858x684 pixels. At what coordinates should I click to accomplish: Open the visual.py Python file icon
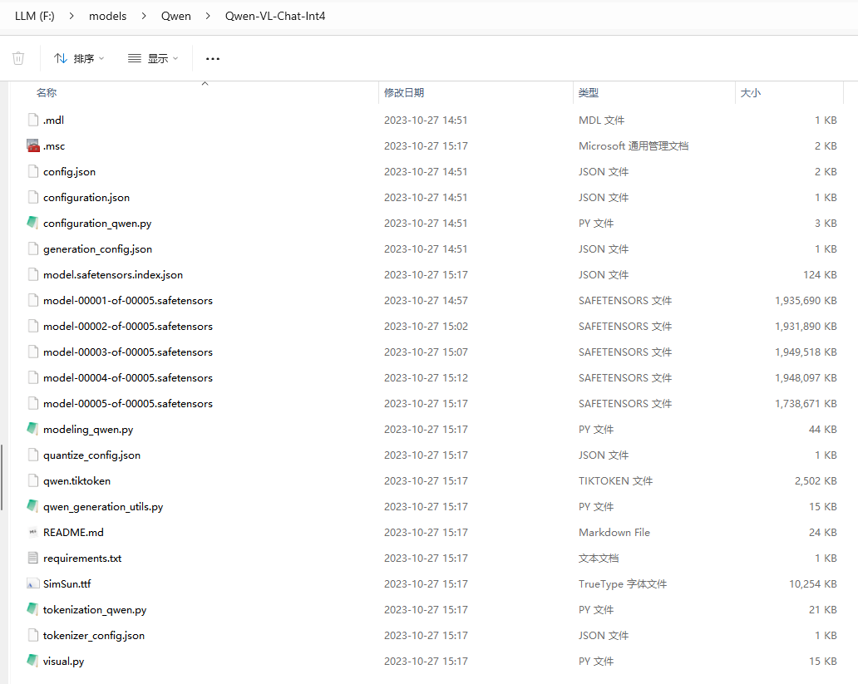coord(34,661)
